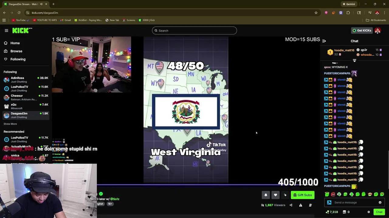Screen dimensions: 389x218
Task: Open user profile avatar on Kick
Action: (x=378, y=31)
